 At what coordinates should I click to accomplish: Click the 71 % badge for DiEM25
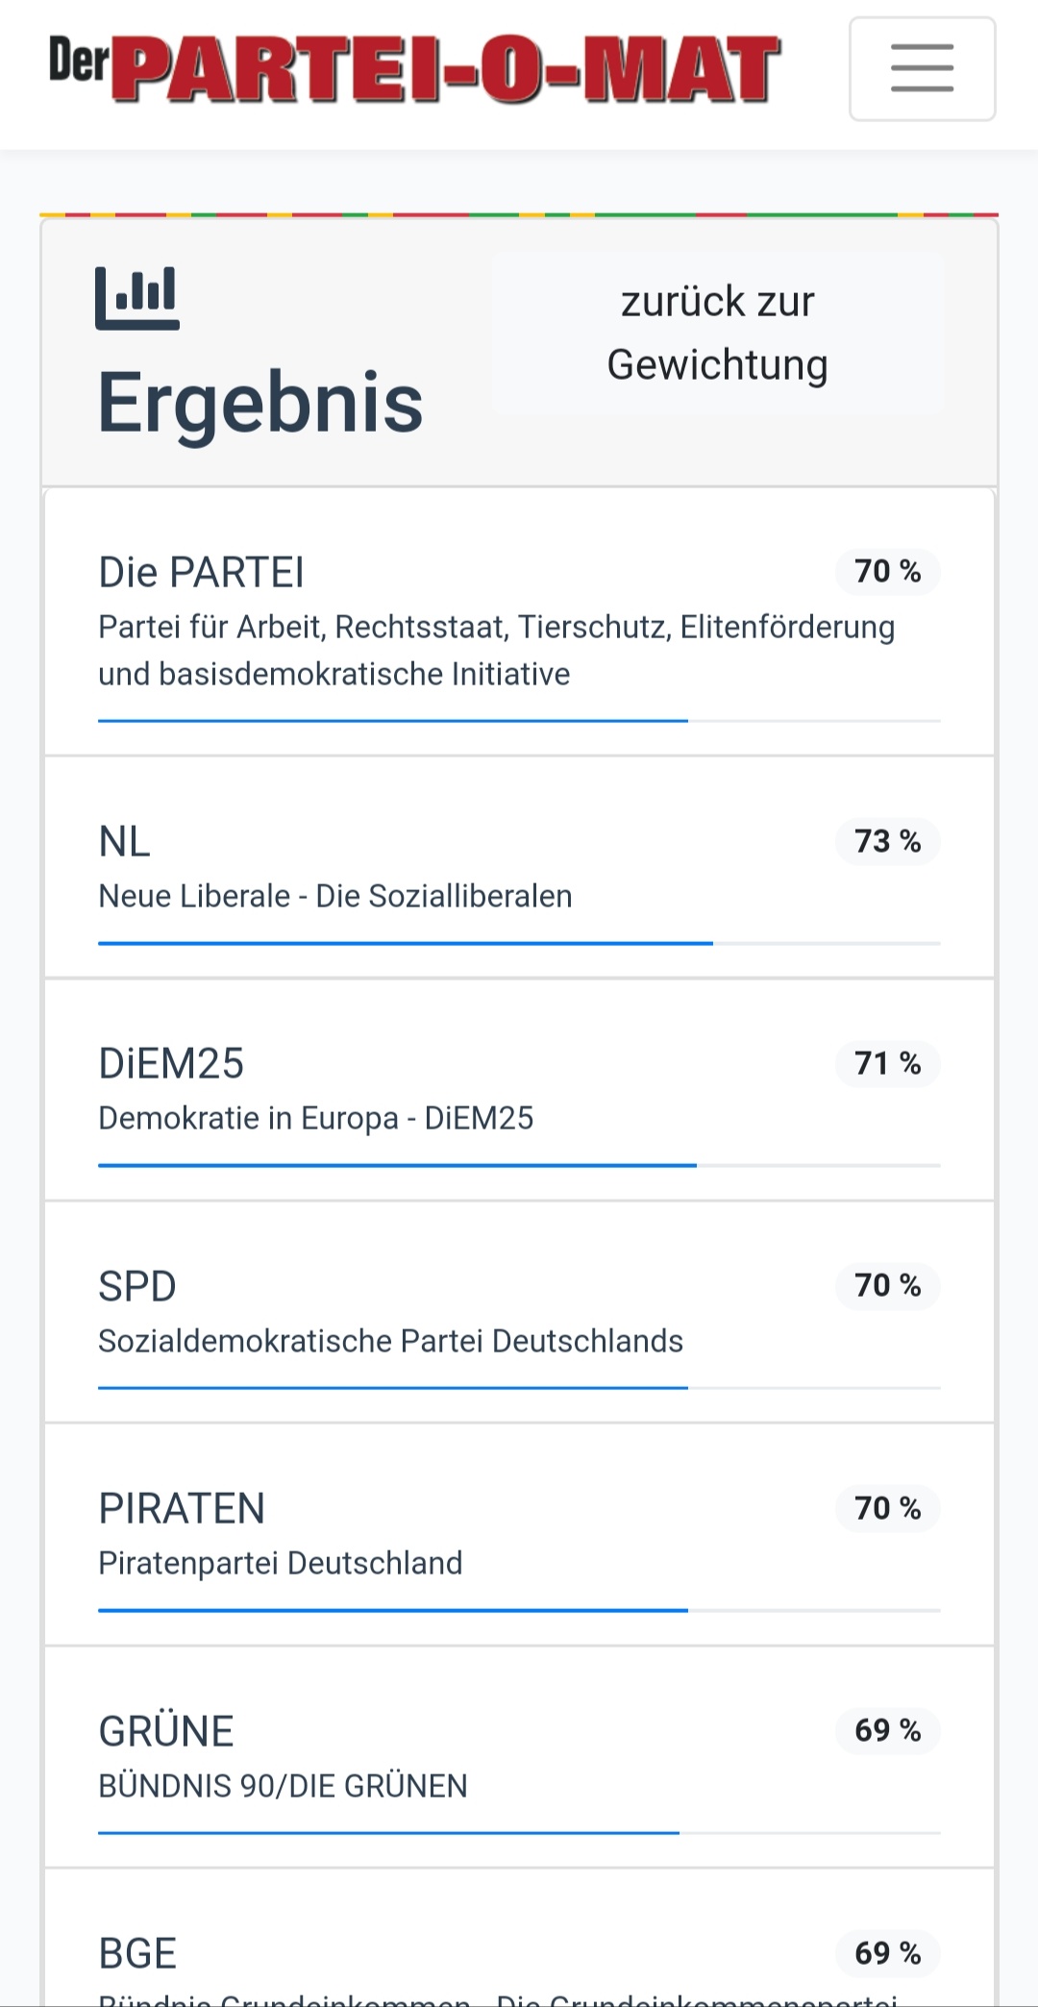point(887,1063)
